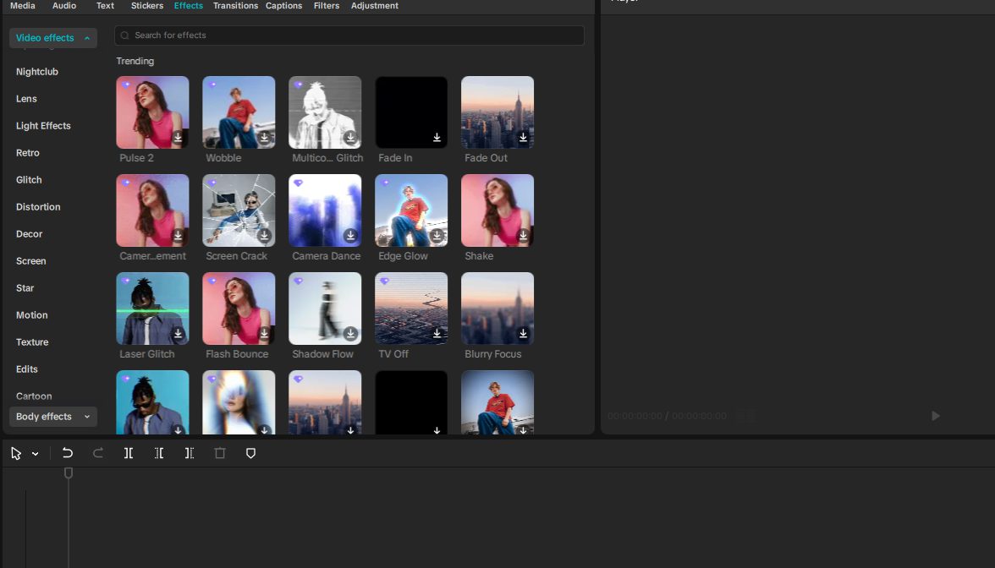Open the Retro effects category

click(27, 152)
